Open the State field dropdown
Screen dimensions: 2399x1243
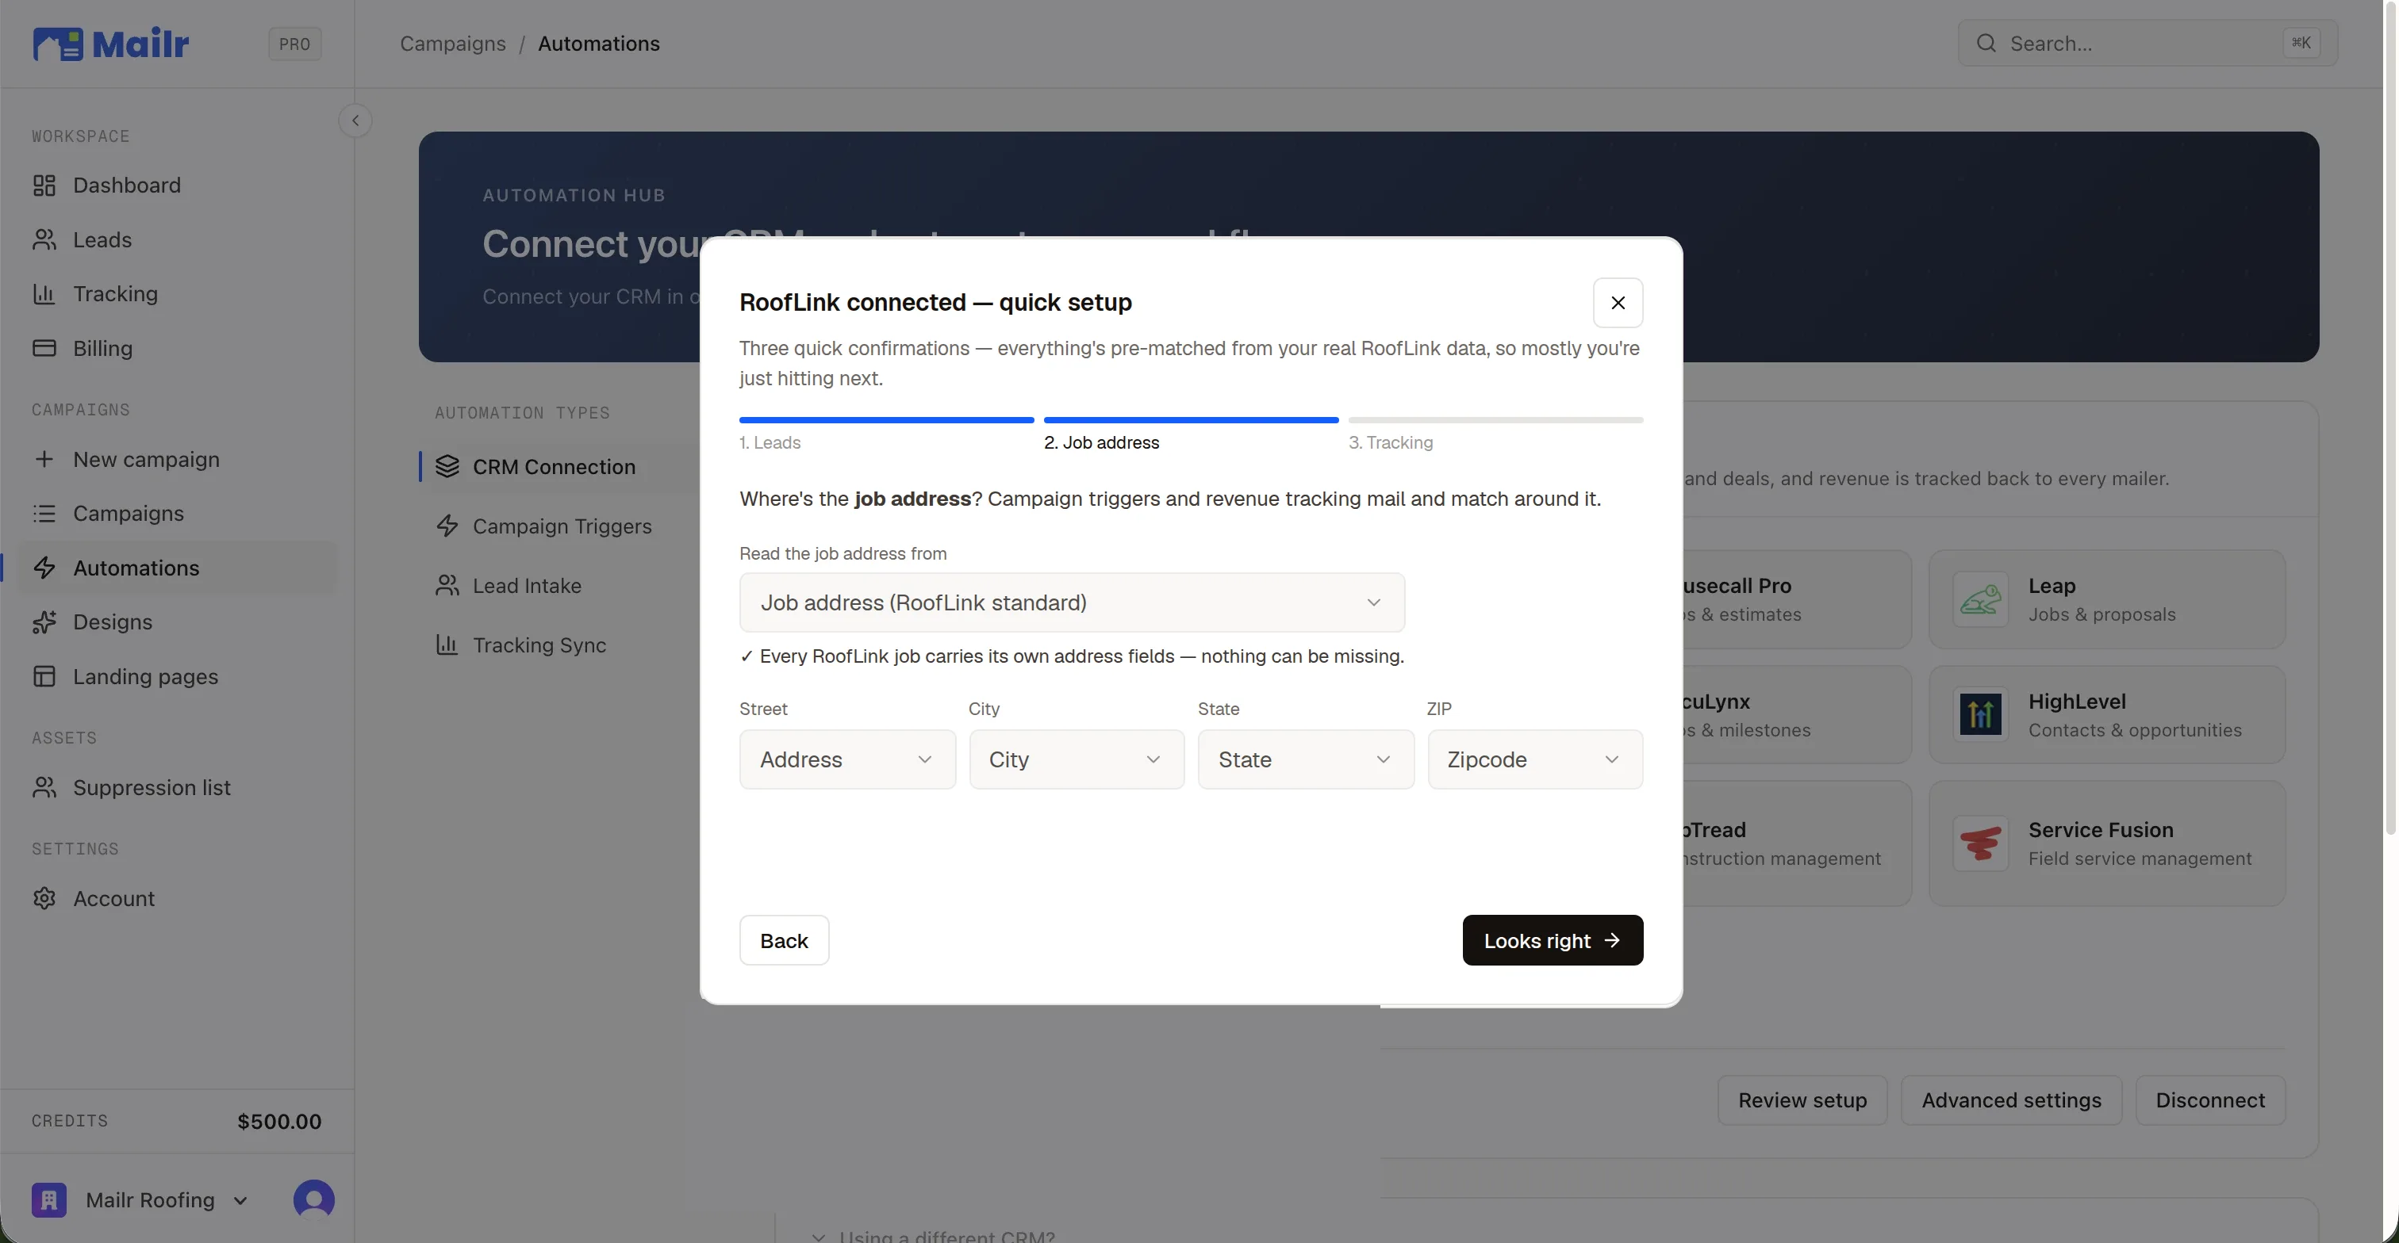click(1306, 760)
